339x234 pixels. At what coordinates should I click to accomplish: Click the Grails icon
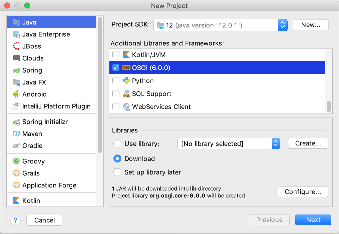(16, 173)
